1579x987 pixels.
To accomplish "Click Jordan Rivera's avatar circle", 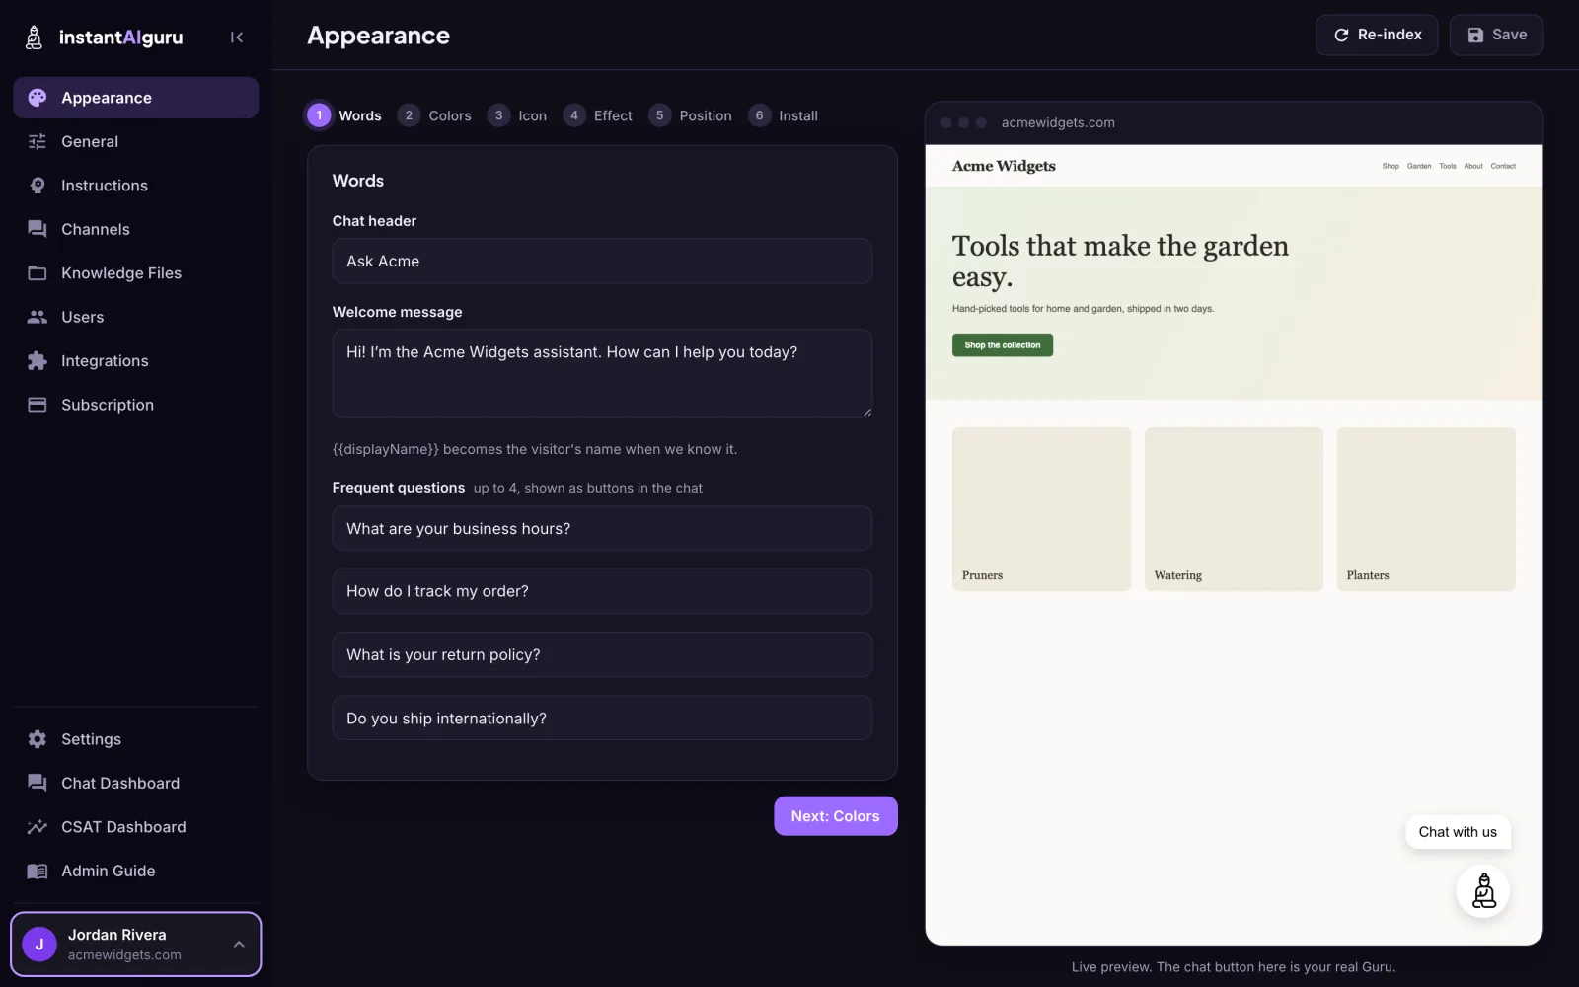I will point(39,945).
